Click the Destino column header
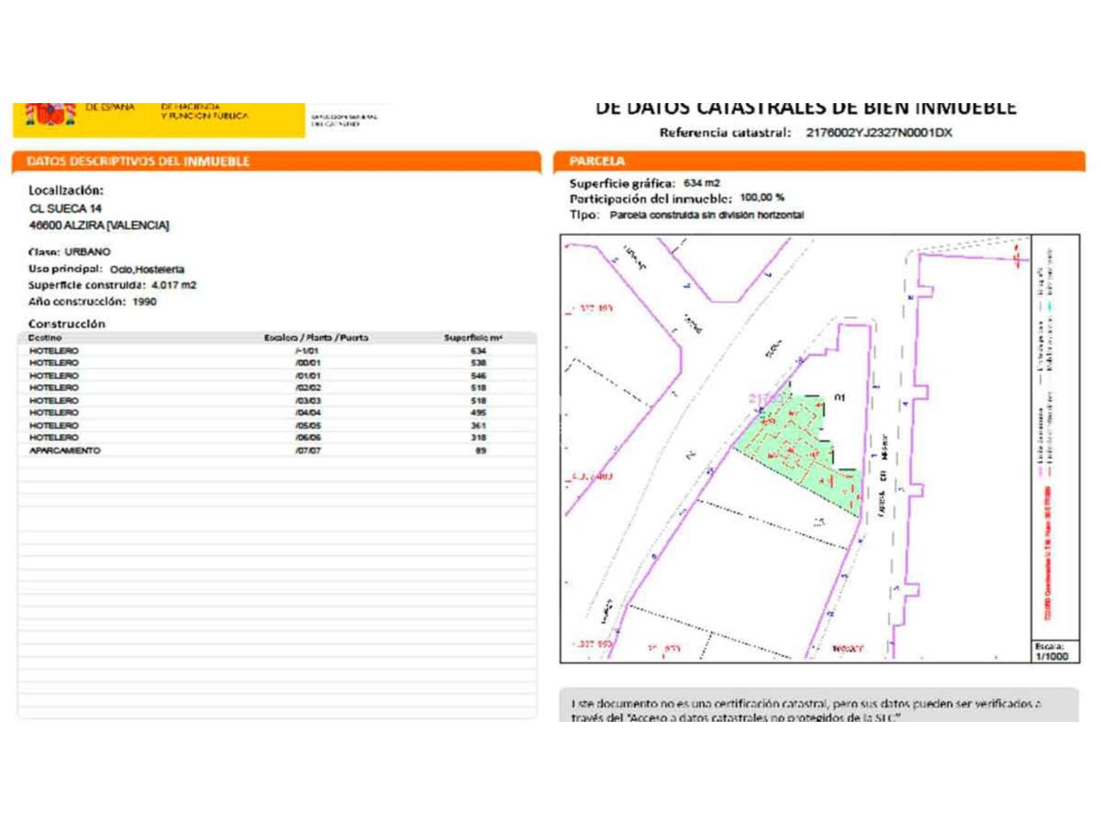Image resolution: width=1101 pixels, height=825 pixels. 45,338
